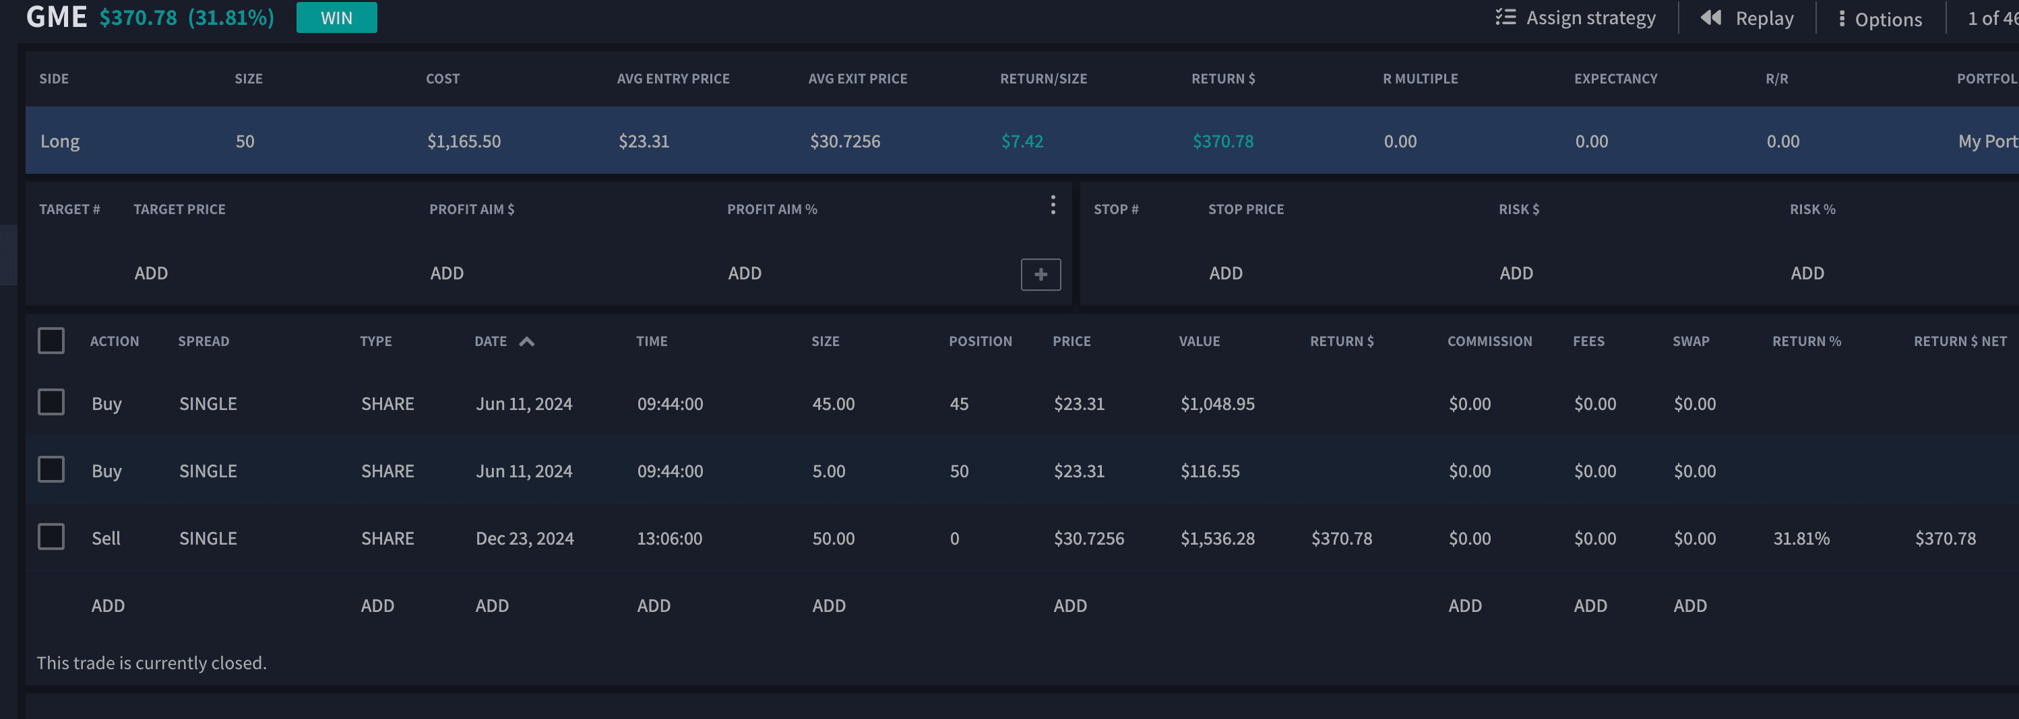Sort executions by PRICE column header
Viewport: 2019px width, 719px height.
click(1071, 341)
